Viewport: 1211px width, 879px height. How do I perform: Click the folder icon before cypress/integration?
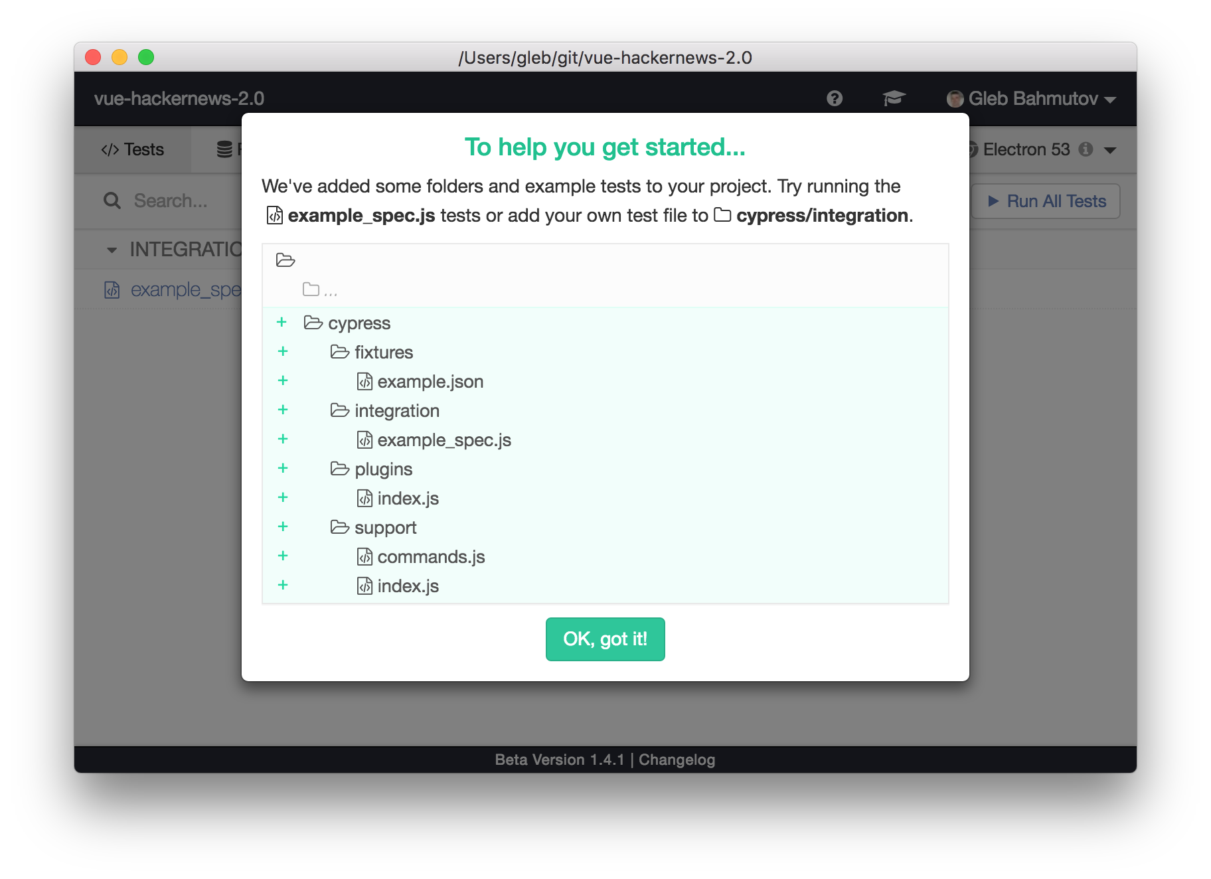pos(722,215)
